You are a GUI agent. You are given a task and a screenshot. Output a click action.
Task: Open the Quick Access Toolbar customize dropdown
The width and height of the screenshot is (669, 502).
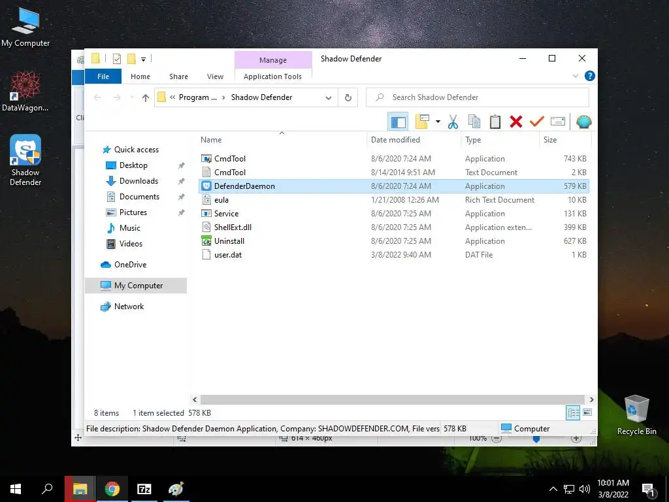pos(143,59)
